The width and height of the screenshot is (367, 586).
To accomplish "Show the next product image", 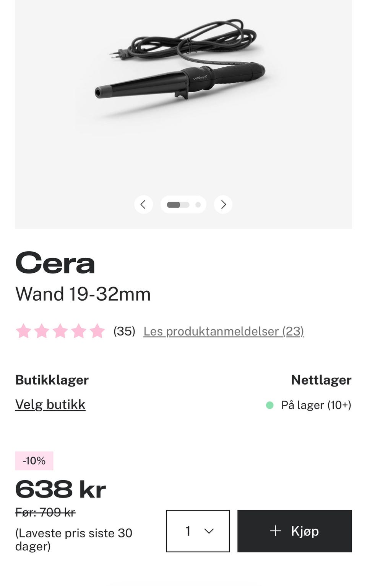I will 223,205.
